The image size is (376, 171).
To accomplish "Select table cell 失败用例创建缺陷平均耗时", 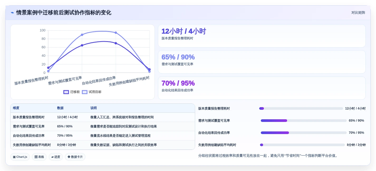I will (32, 145).
